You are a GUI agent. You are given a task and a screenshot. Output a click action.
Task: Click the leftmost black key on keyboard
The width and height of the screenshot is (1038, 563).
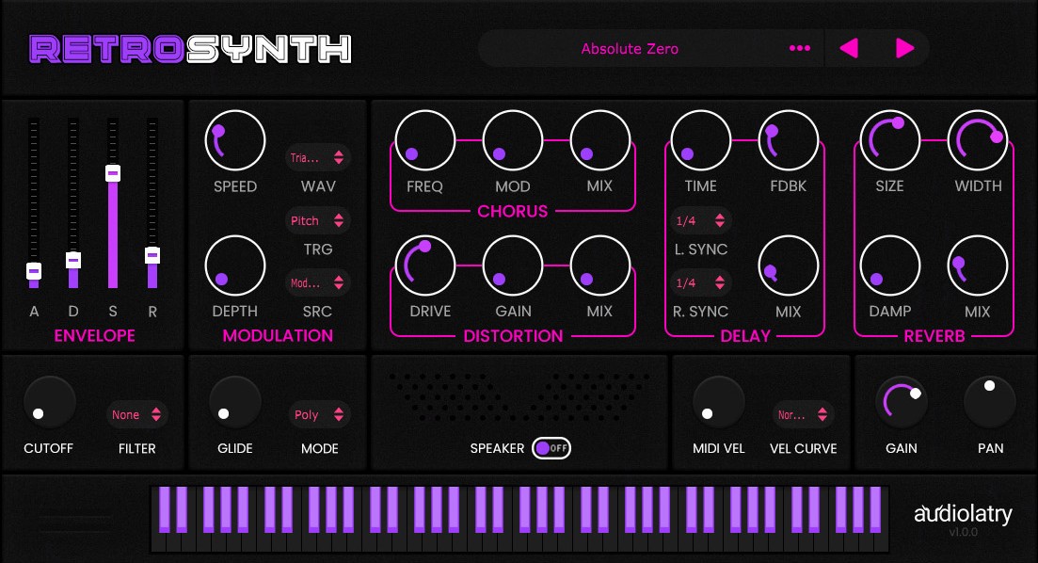click(164, 508)
